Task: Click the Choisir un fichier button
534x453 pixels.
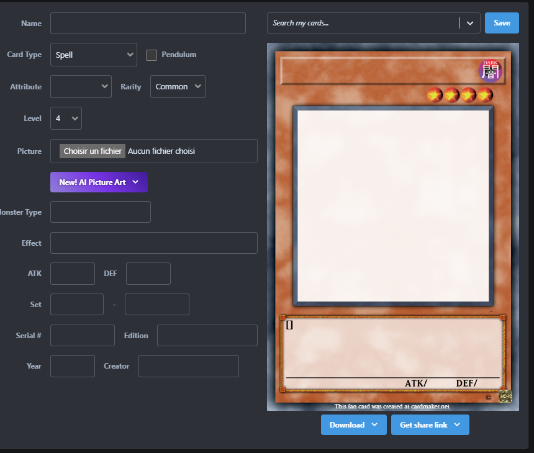Action: point(93,151)
